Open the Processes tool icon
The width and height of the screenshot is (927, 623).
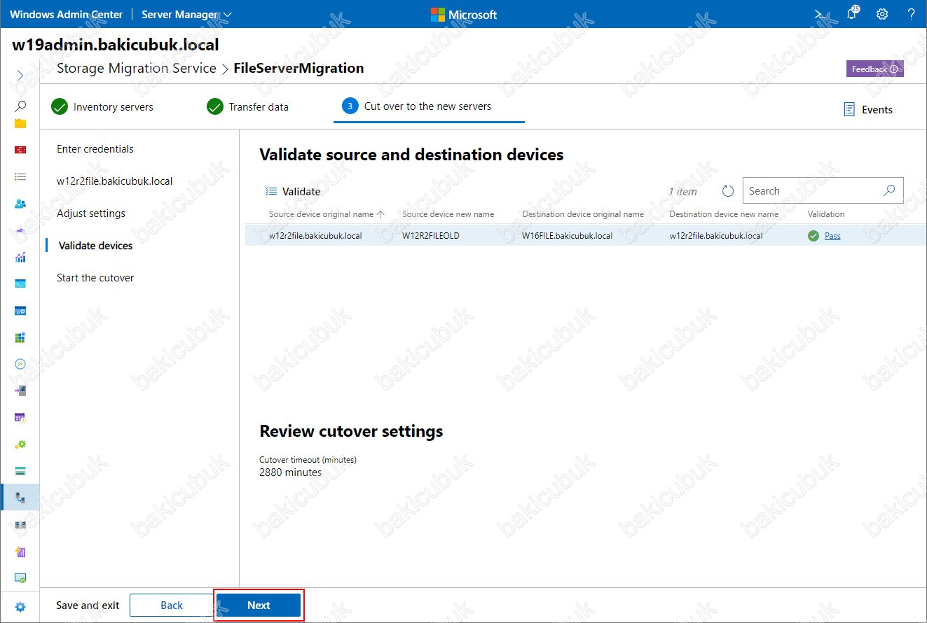(20, 310)
